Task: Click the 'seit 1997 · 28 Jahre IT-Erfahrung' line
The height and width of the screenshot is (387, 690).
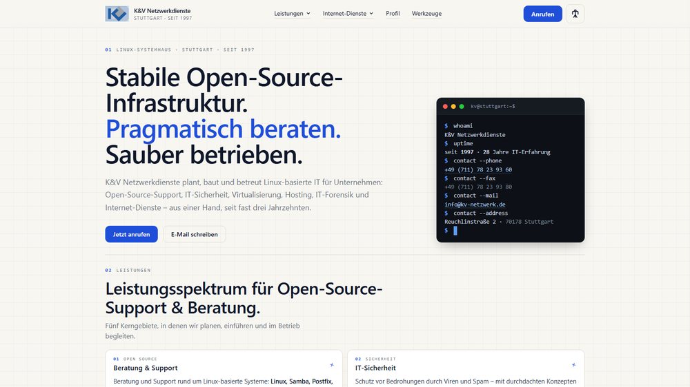Action: coord(497,152)
